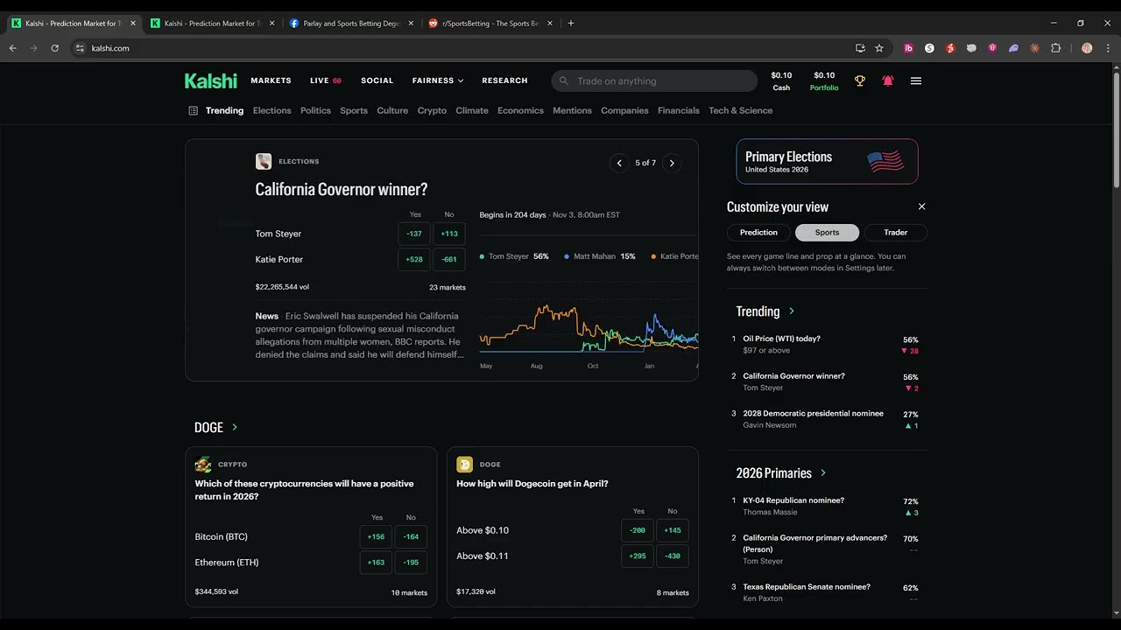
Task: Open the Primary Elections banner
Action: coord(827,162)
